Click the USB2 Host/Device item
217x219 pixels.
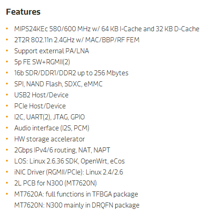41,95
